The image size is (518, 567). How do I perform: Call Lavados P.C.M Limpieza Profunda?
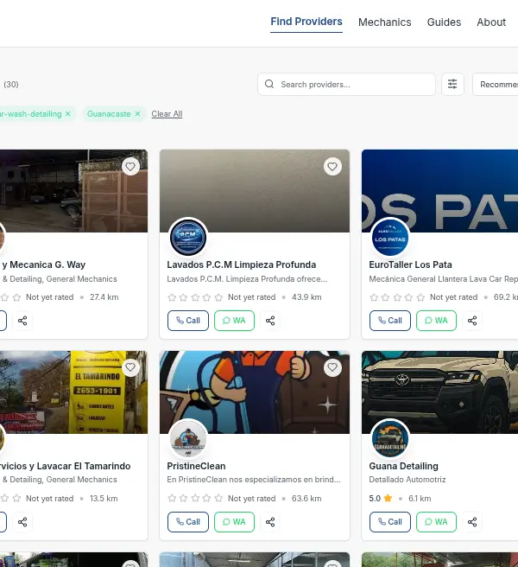click(188, 321)
